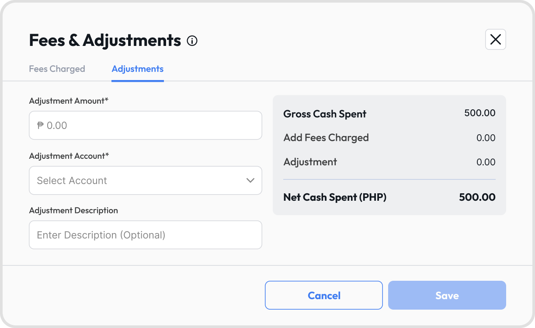Click the Adjustment line in the summary panel
The width and height of the screenshot is (535, 328).
coord(389,162)
